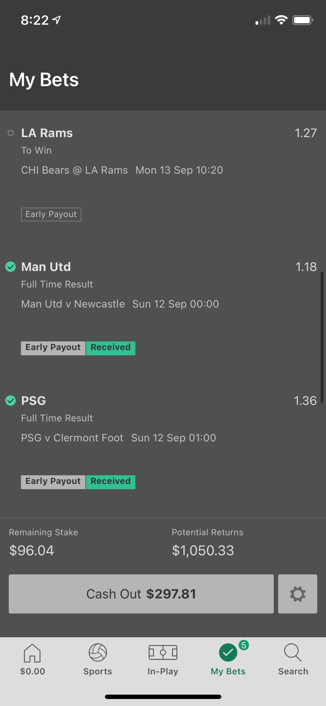Tap the bet count badge showing 5

coord(244,645)
